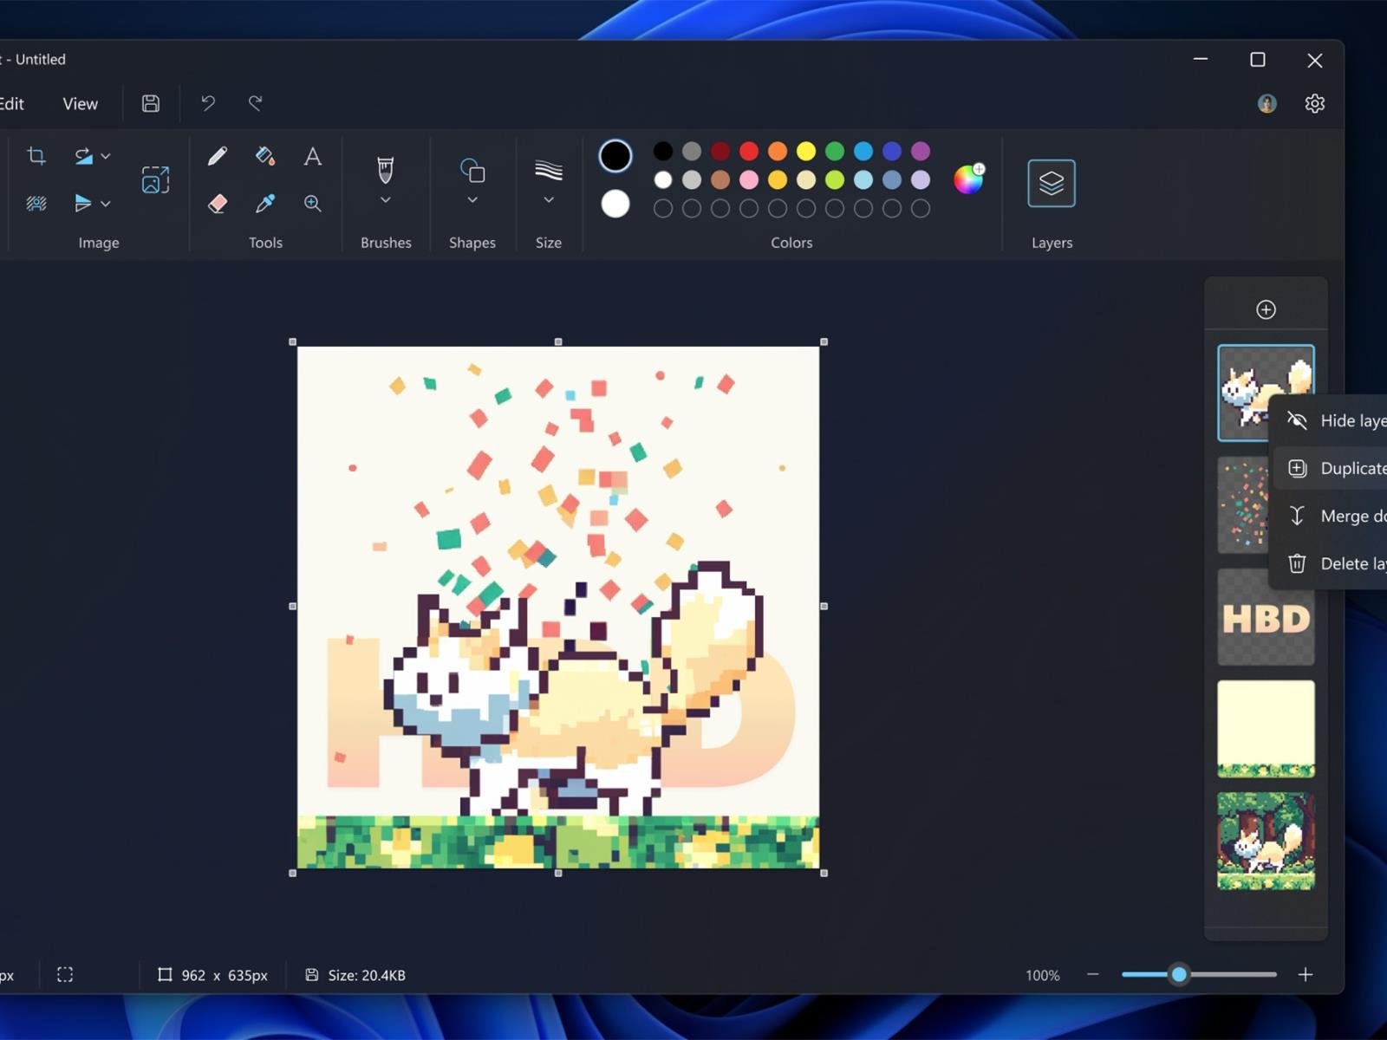The height and width of the screenshot is (1040, 1387).
Task: Expand the Brushes dropdown chevron
Action: coord(386,200)
